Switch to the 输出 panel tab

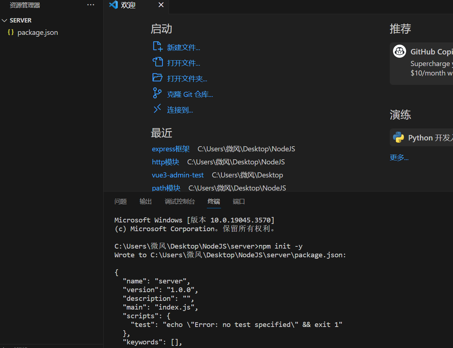146,201
